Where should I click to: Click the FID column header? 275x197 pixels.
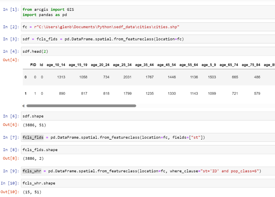point(33,65)
